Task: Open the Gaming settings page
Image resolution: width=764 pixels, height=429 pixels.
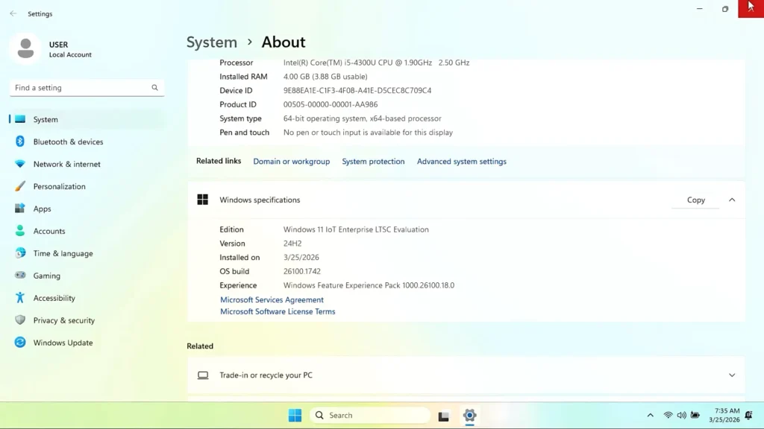Action: 87,276
